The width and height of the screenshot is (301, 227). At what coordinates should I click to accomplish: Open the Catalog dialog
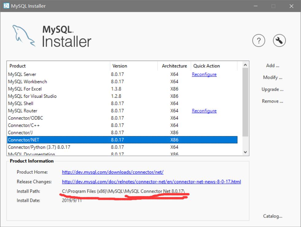tap(272, 216)
